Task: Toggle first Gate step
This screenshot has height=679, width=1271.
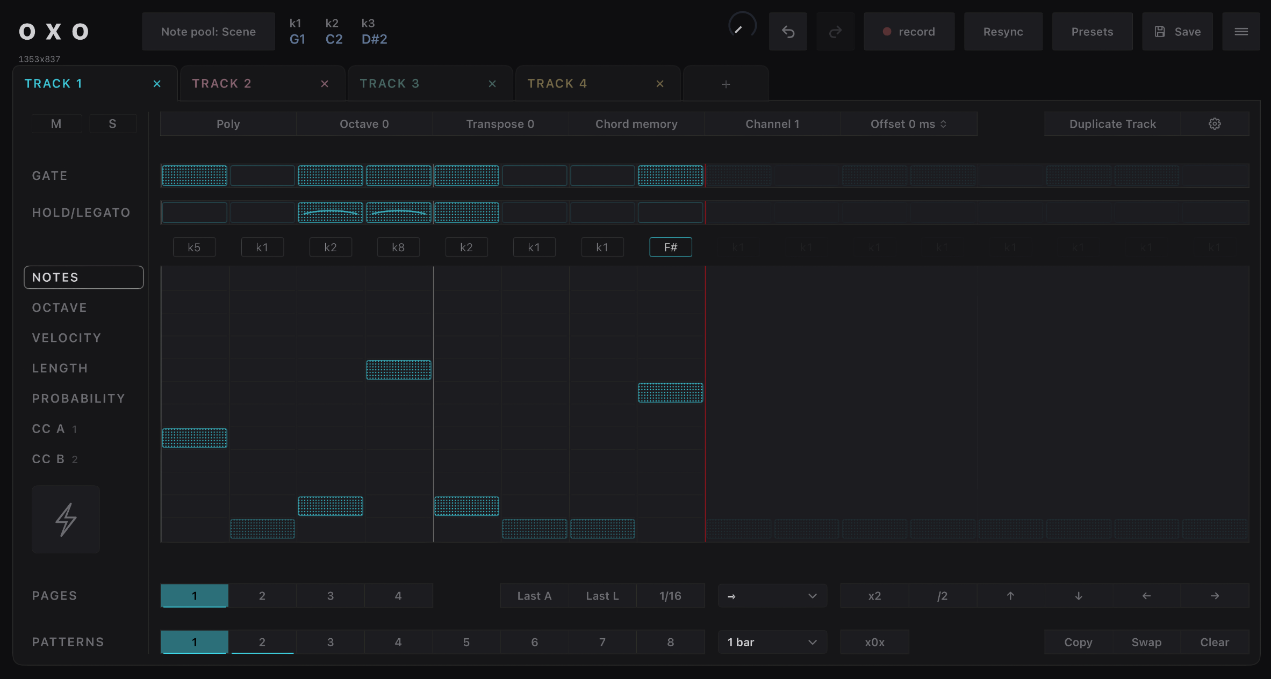Action: coord(195,176)
